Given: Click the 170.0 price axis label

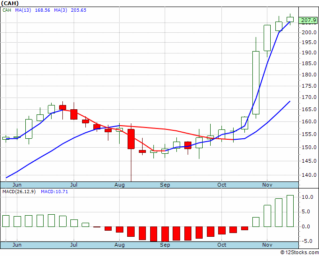Looking at the screenshot, I should coord(309,98).
